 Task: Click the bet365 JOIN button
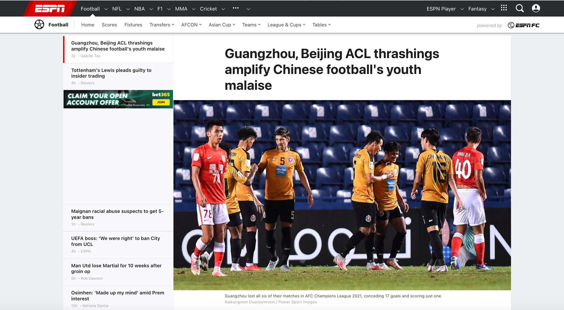point(161,102)
